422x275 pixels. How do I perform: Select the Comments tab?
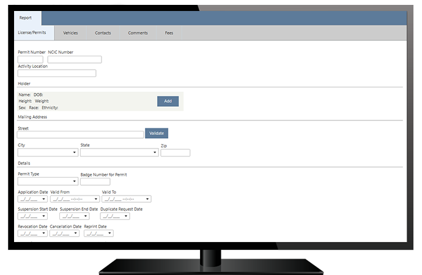tap(138, 33)
